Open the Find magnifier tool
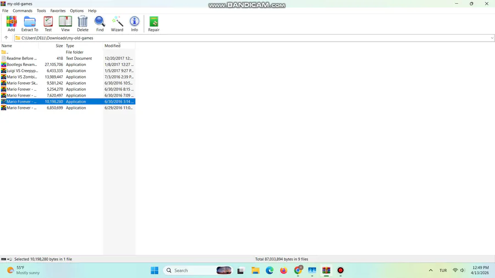Image resolution: width=495 pixels, height=278 pixels. click(100, 24)
